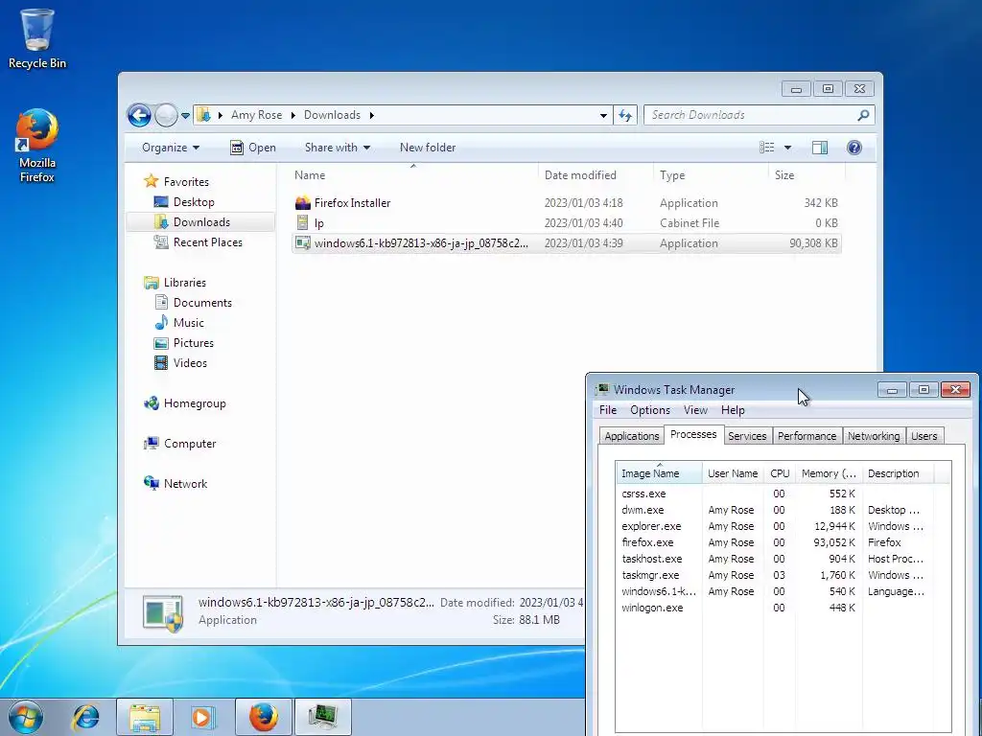The image size is (982, 736).
Task: Sort files by Date modified column
Action: (595, 175)
